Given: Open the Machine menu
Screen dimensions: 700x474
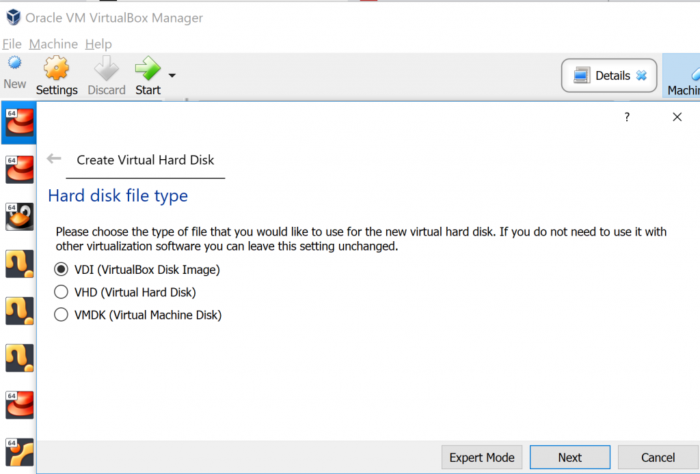Looking at the screenshot, I should pyautogui.click(x=53, y=44).
